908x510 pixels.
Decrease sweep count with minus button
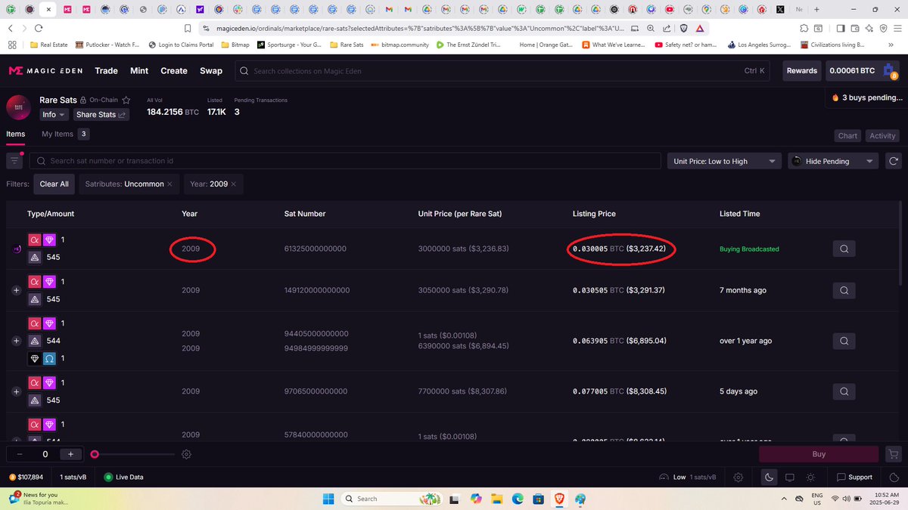click(x=19, y=454)
